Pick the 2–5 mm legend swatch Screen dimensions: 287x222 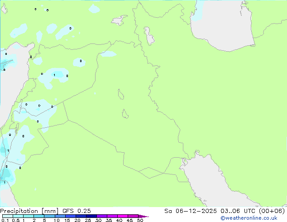point(39,216)
